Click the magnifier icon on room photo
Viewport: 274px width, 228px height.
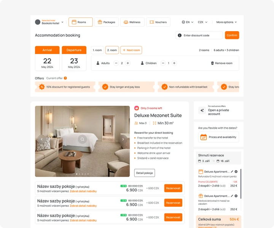point(82,139)
